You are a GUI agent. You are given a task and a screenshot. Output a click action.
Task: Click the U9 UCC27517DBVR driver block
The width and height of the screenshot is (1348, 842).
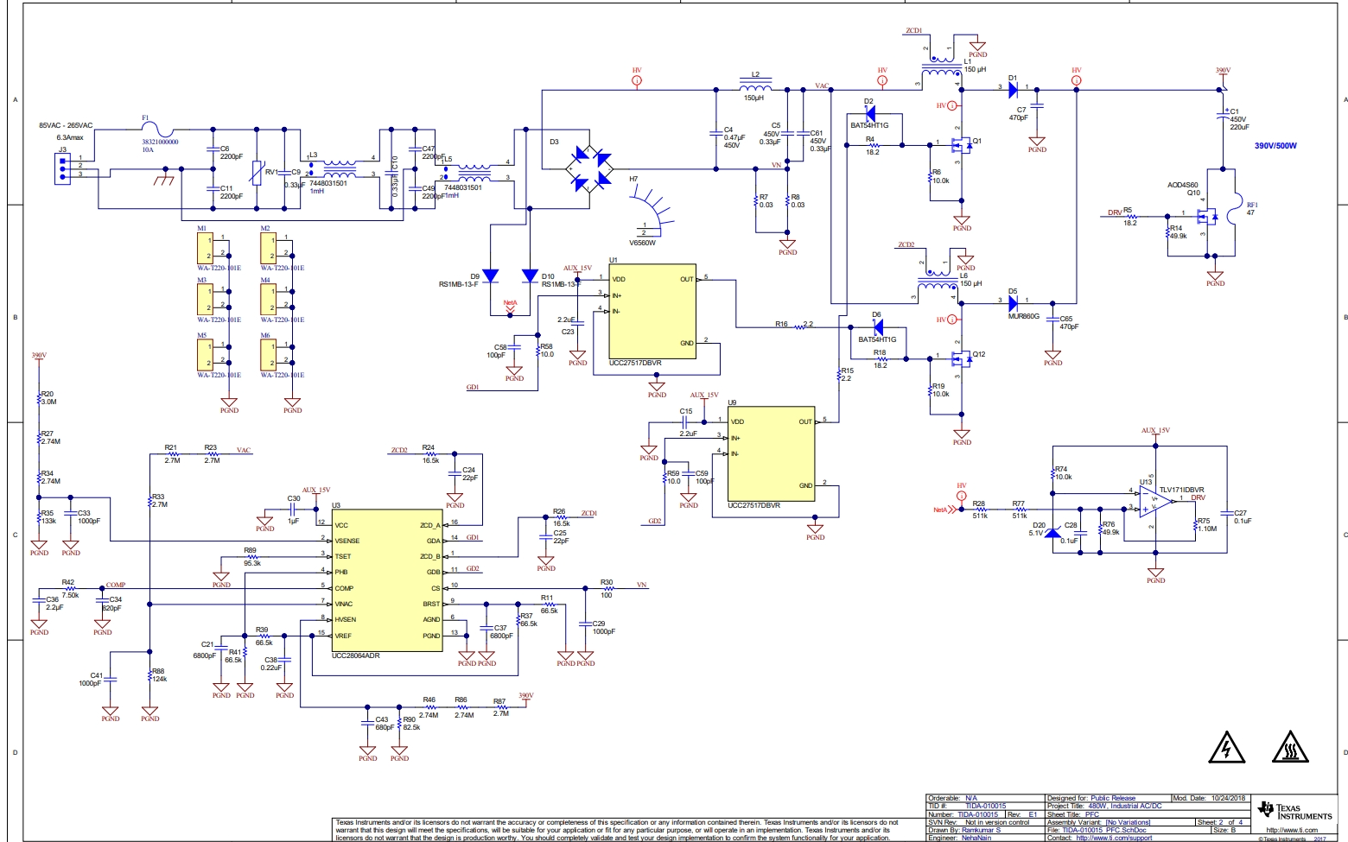(771, 453)
